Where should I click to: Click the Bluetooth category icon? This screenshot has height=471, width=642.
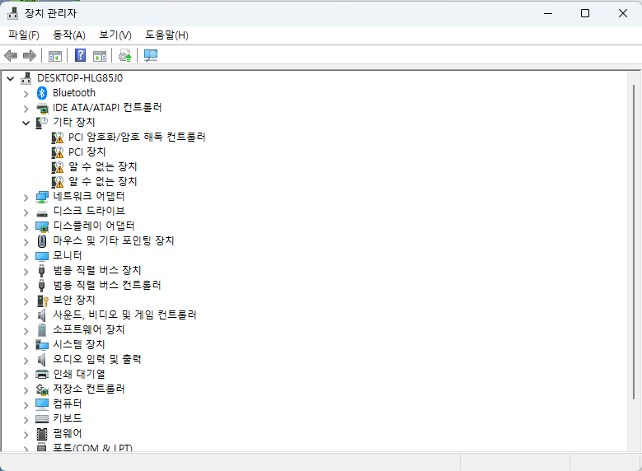point(42,93)
